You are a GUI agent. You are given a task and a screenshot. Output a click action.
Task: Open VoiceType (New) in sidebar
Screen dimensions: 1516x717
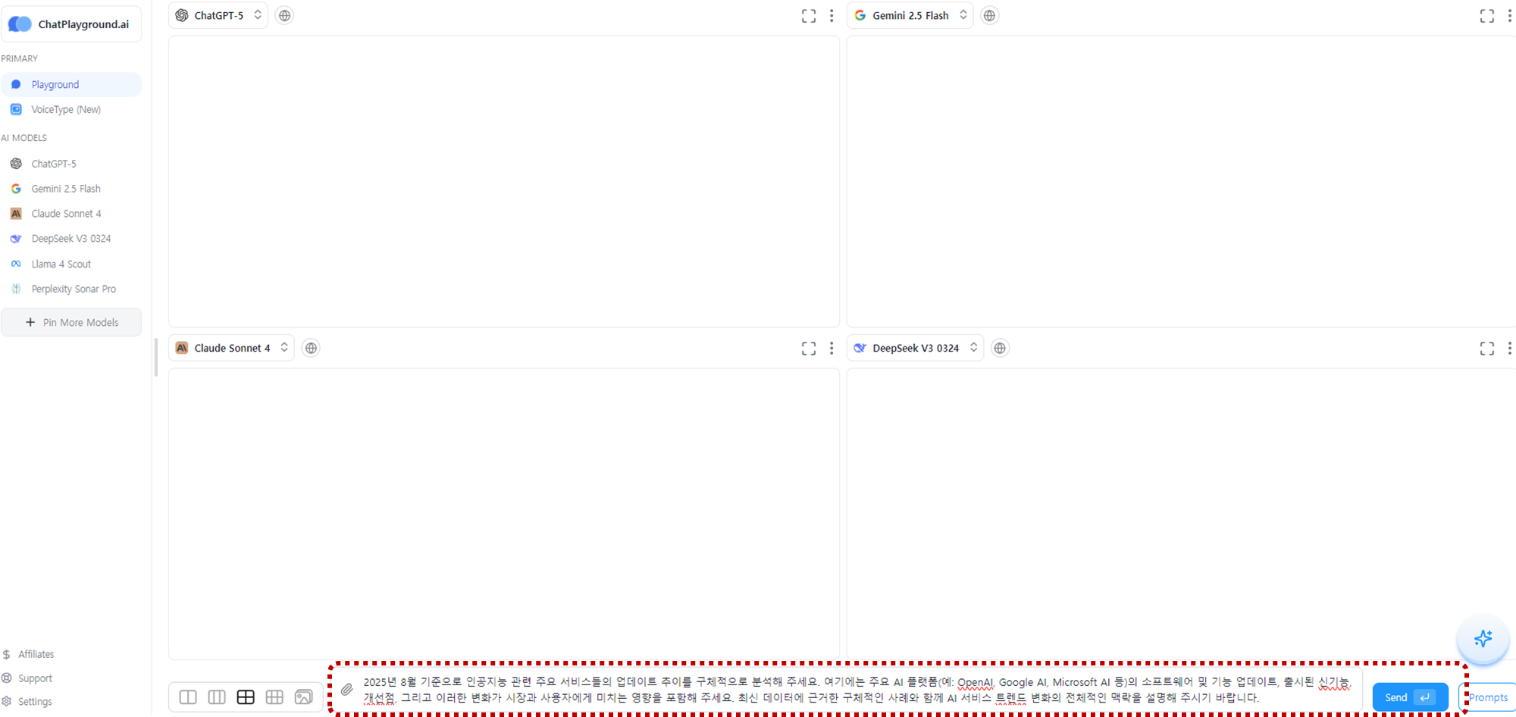click(70, 109)
